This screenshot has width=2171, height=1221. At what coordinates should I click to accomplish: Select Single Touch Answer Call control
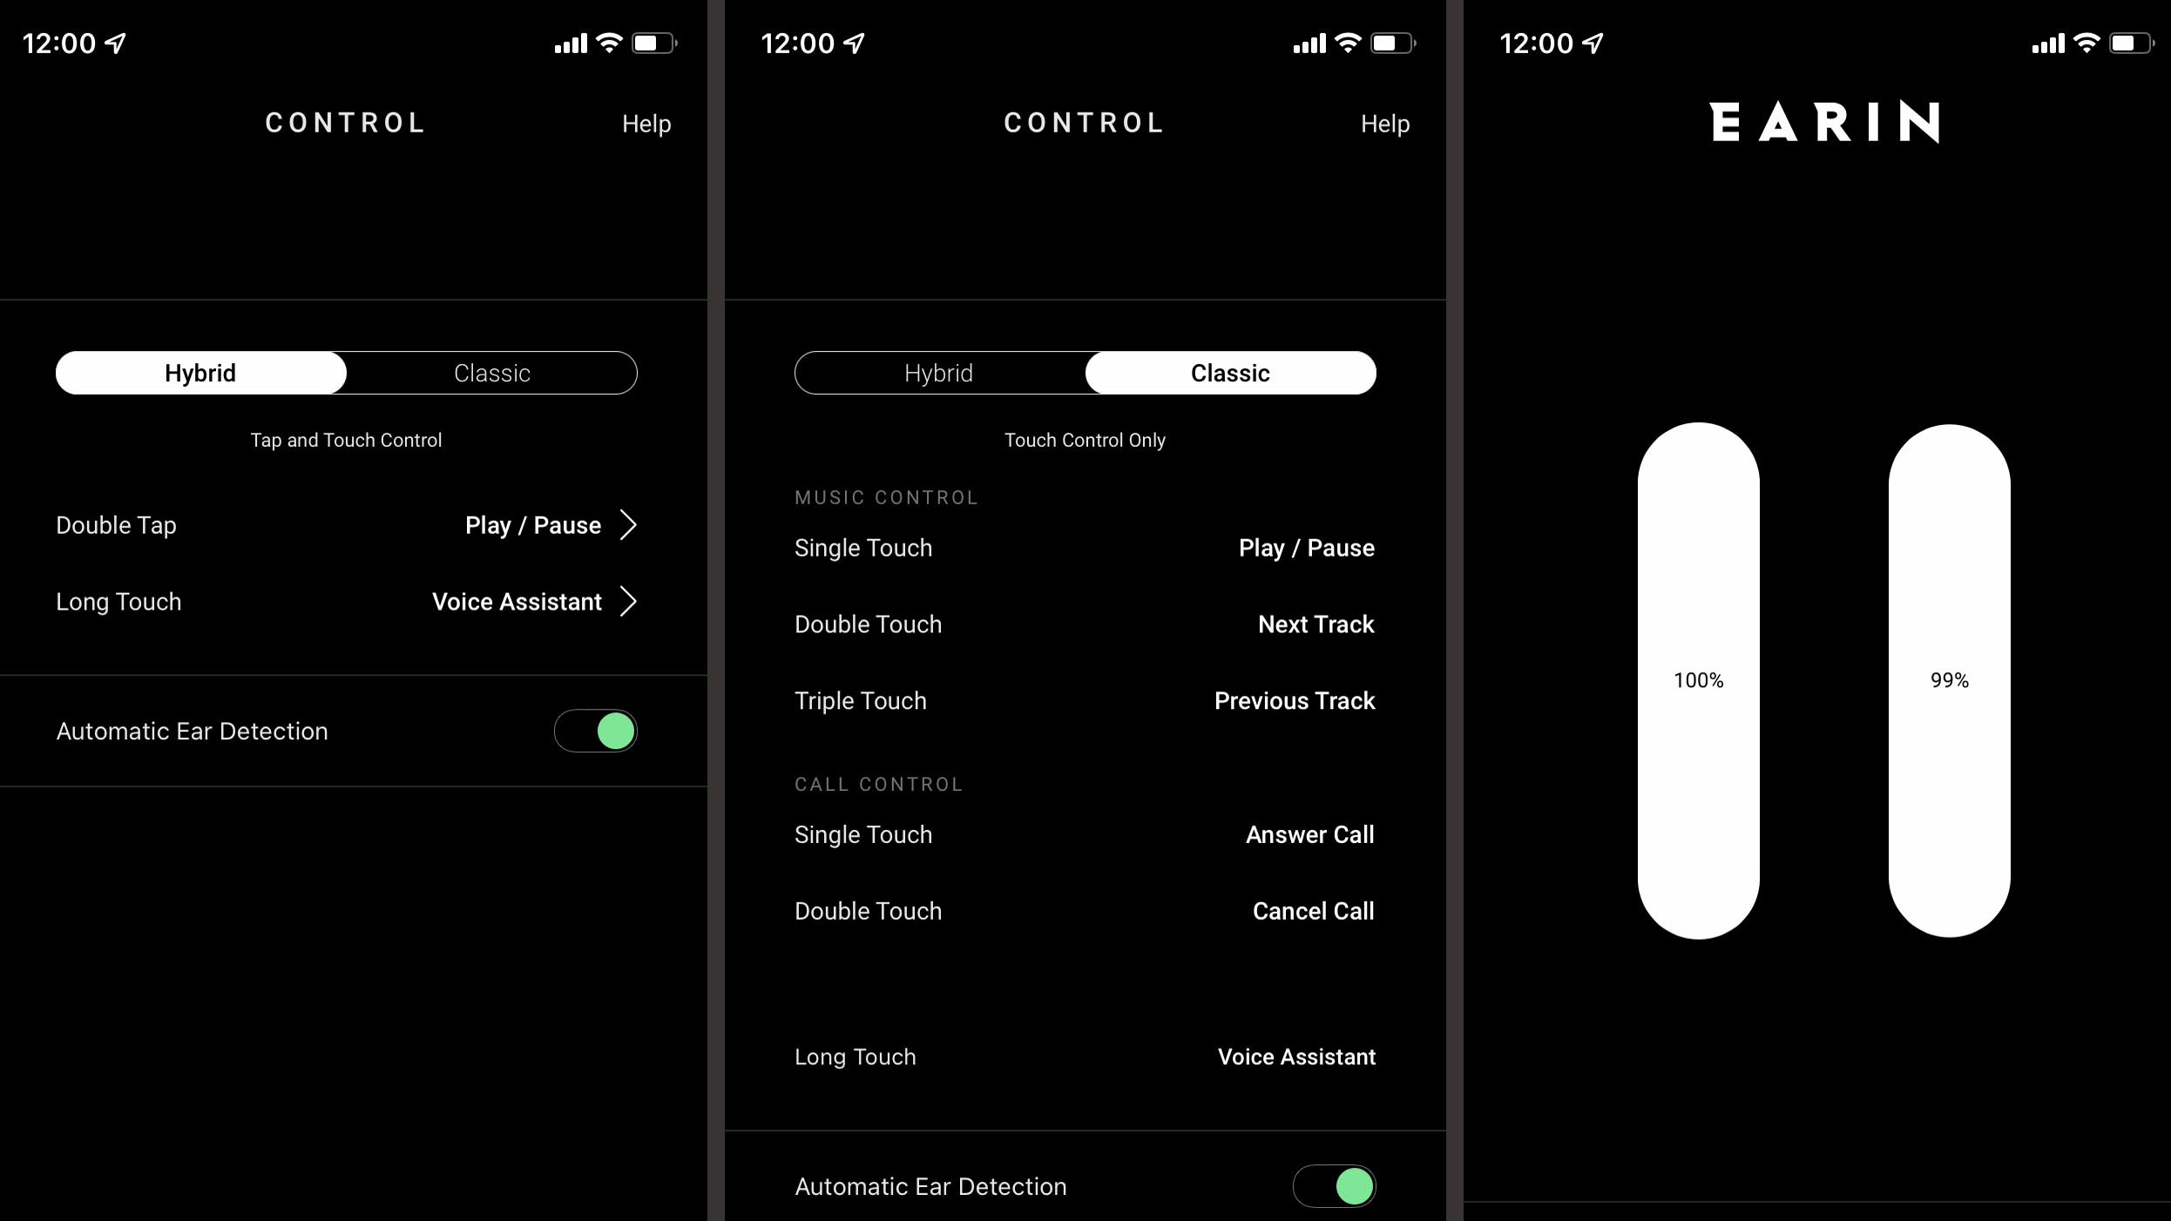click(x=1084, y=833)
